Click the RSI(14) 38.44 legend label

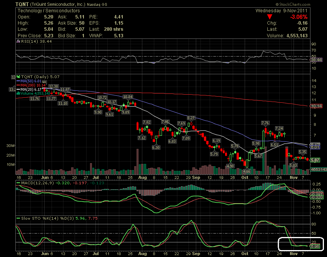tap(37, 41)
